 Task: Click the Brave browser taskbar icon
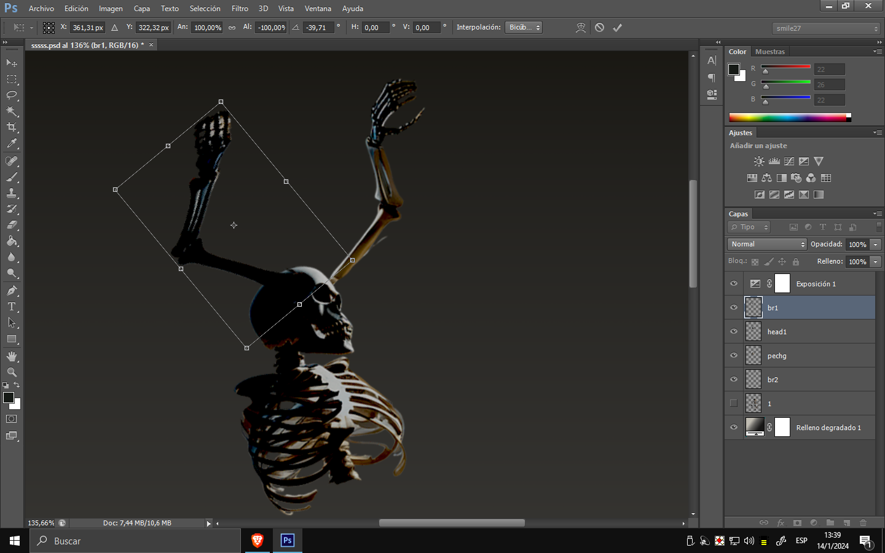click(258, 541)
